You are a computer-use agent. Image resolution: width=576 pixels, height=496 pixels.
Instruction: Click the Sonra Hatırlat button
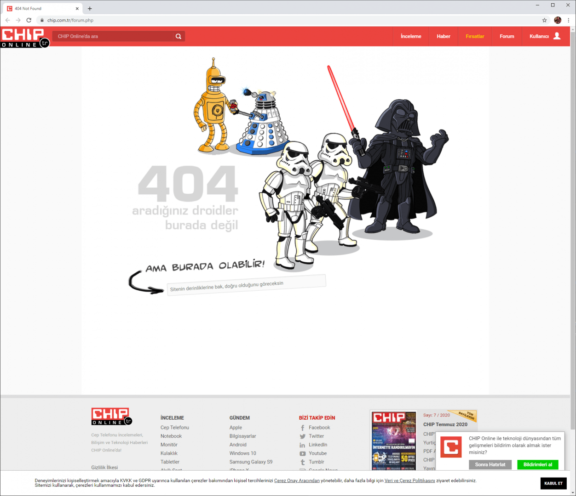coord(490,464)
